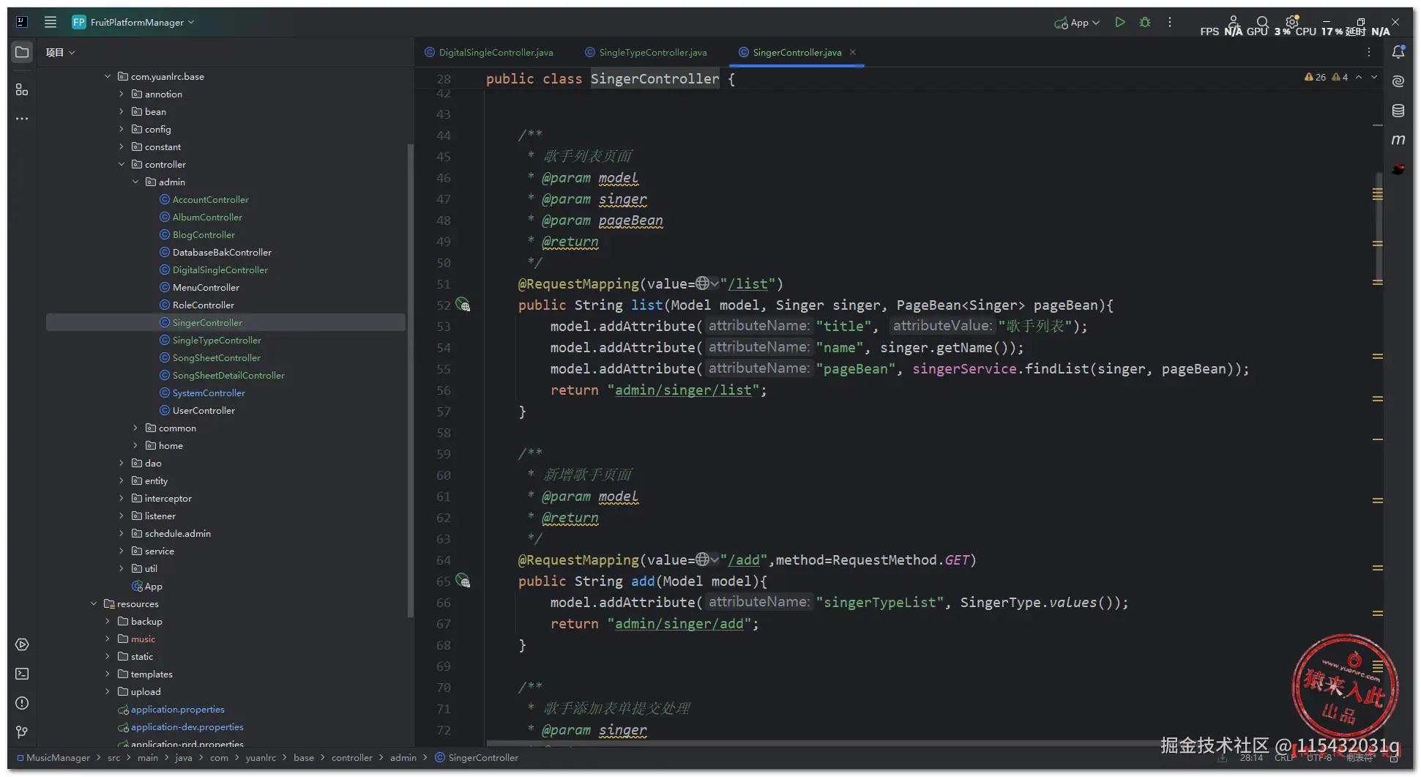Open more run actions menu
Viewport: 1421px width, 777px height.
pos(1170,23)
